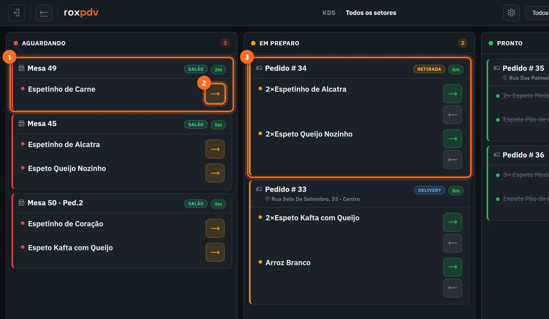This screenshot has width=549, height=319.
Task: Open the Pedido #33 card header
Action: coord(360,194)
